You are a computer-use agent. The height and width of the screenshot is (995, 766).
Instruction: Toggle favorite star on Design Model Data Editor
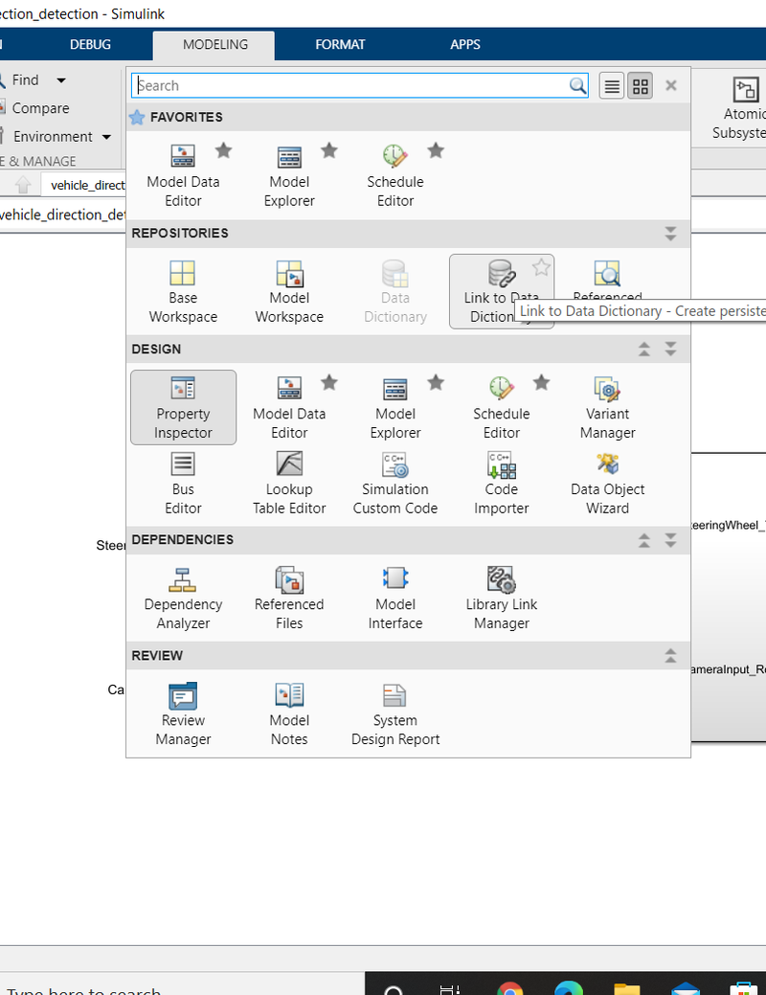(328, 383)
